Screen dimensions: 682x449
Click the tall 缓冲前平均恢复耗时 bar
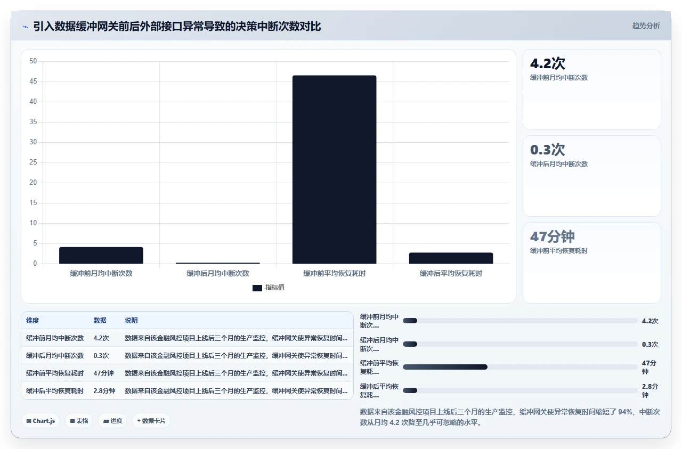[335, 169]
